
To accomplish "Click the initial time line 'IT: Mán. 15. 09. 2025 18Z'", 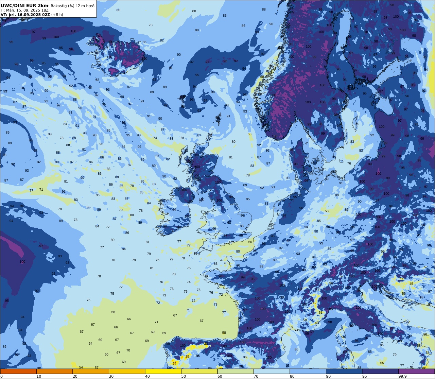I will point(24,10).
